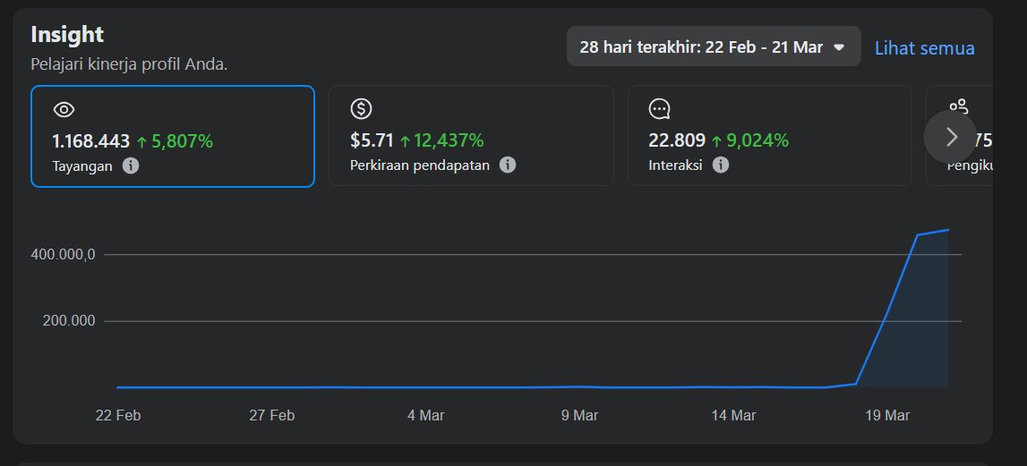
Task: Click the 19 Mar date label
Action: click(887, 416)
